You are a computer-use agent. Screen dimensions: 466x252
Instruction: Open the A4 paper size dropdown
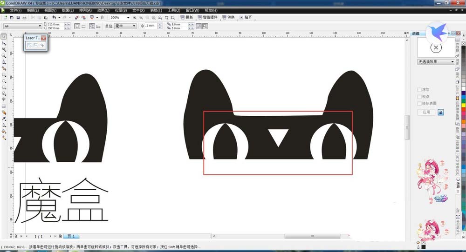click(x=40, y=26)
